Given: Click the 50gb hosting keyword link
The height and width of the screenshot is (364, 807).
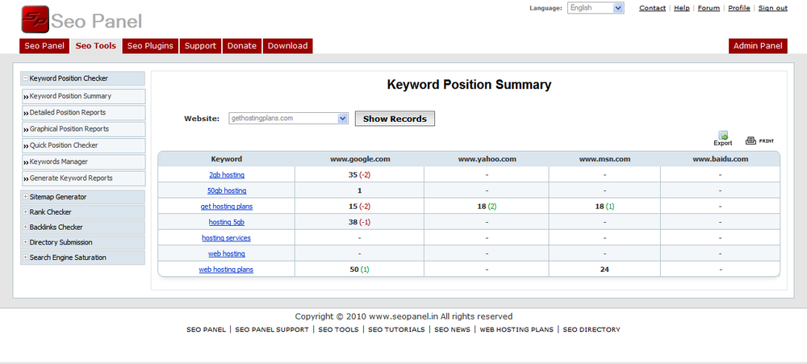Looking at the screenshot, I should tap(227, 190).
